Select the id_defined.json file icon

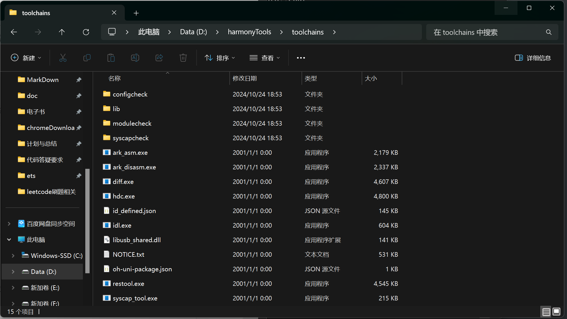click(x=107, y=210)
